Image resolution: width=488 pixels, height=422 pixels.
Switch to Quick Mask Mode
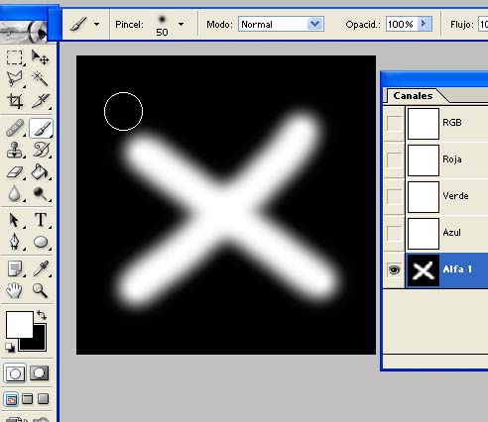pos(40,373)
